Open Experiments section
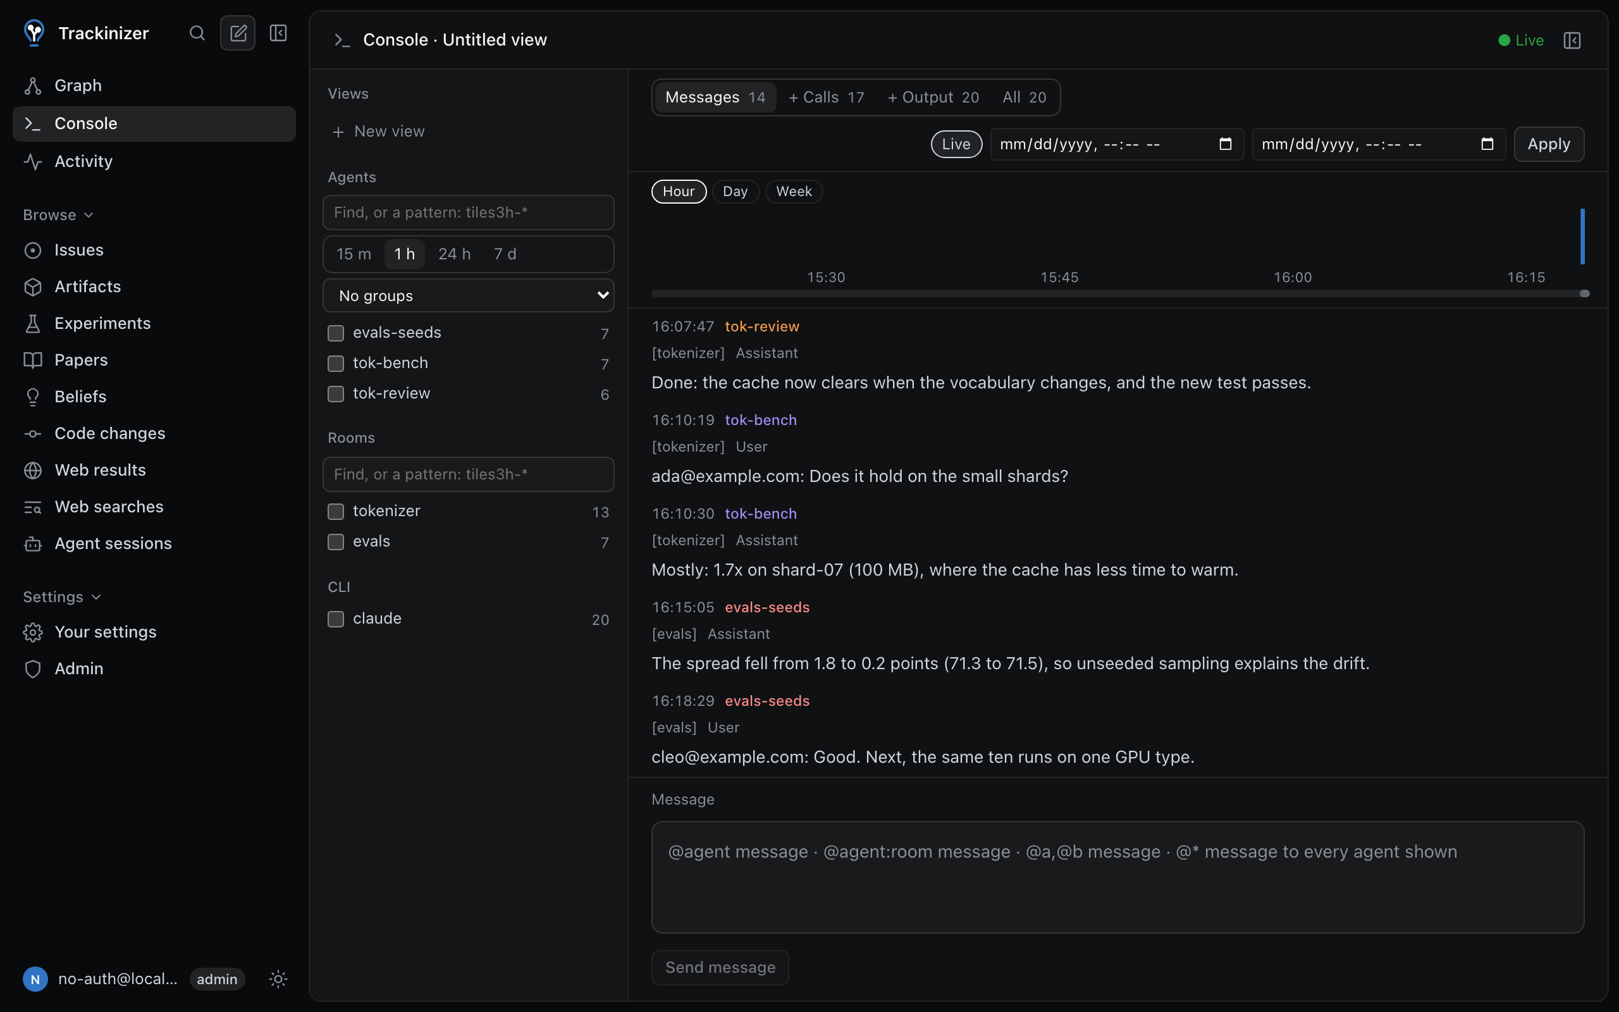Viewport: 1619px width, 1012px height. pyautogui.click(x=154, y=323)
